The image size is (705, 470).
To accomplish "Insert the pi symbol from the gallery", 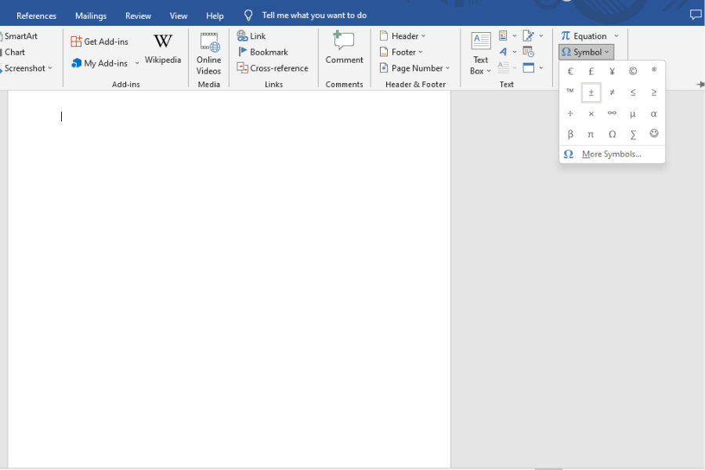I will pos(591,134).
